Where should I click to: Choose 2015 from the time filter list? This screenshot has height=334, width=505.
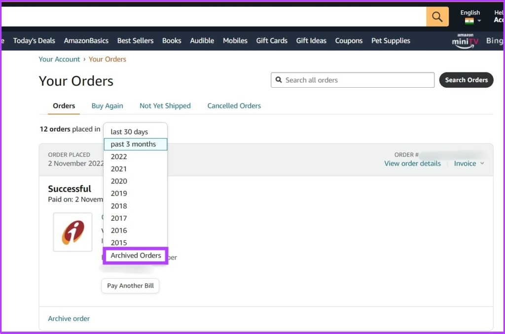tap(135, 242)
